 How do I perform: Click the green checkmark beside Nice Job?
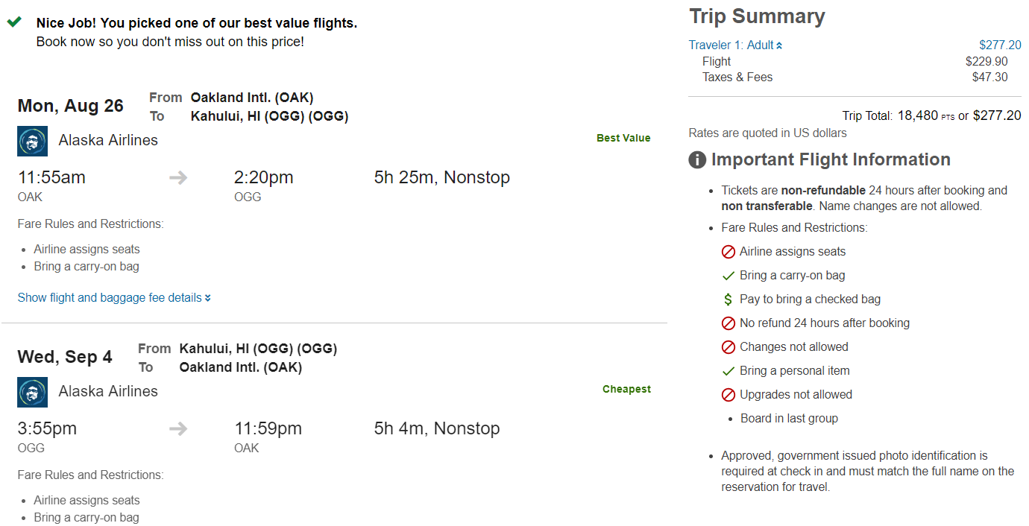14,22
